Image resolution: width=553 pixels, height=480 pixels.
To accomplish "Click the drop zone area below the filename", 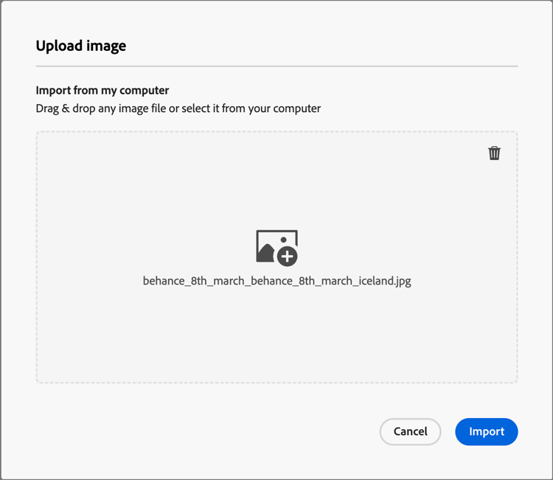I will 276,335.
